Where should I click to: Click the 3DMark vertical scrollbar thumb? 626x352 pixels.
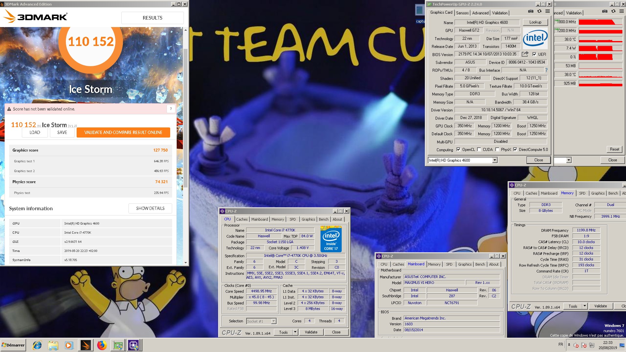pos(186,117)
